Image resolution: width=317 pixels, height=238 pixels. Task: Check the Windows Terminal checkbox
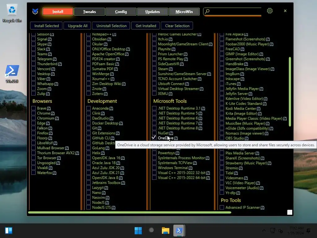click(x=154, y=168)
